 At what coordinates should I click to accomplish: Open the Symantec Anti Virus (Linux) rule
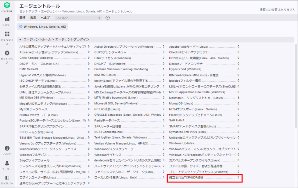click(188, 132)
